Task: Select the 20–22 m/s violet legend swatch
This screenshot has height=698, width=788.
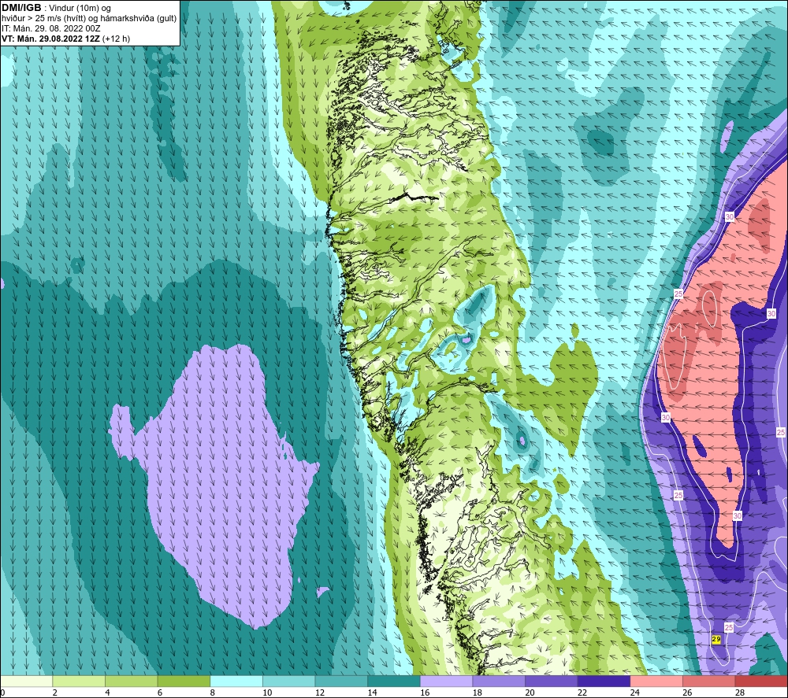Action: (552, 681)
